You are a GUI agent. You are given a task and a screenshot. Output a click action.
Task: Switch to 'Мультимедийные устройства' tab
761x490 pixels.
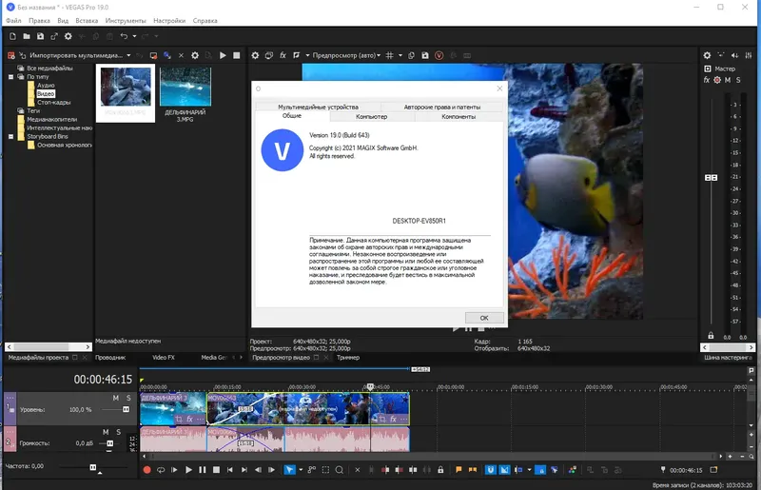pos(318,107)
